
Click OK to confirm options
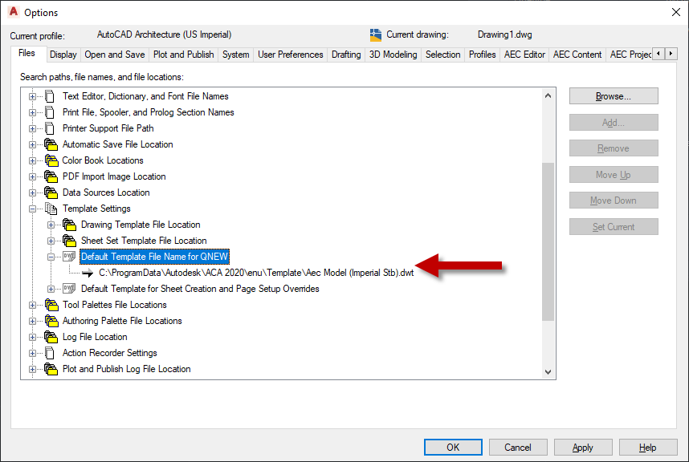453,447
